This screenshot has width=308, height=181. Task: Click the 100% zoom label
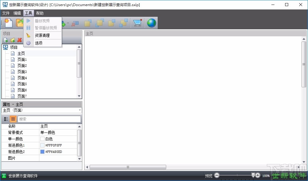[x=266, y=176]
